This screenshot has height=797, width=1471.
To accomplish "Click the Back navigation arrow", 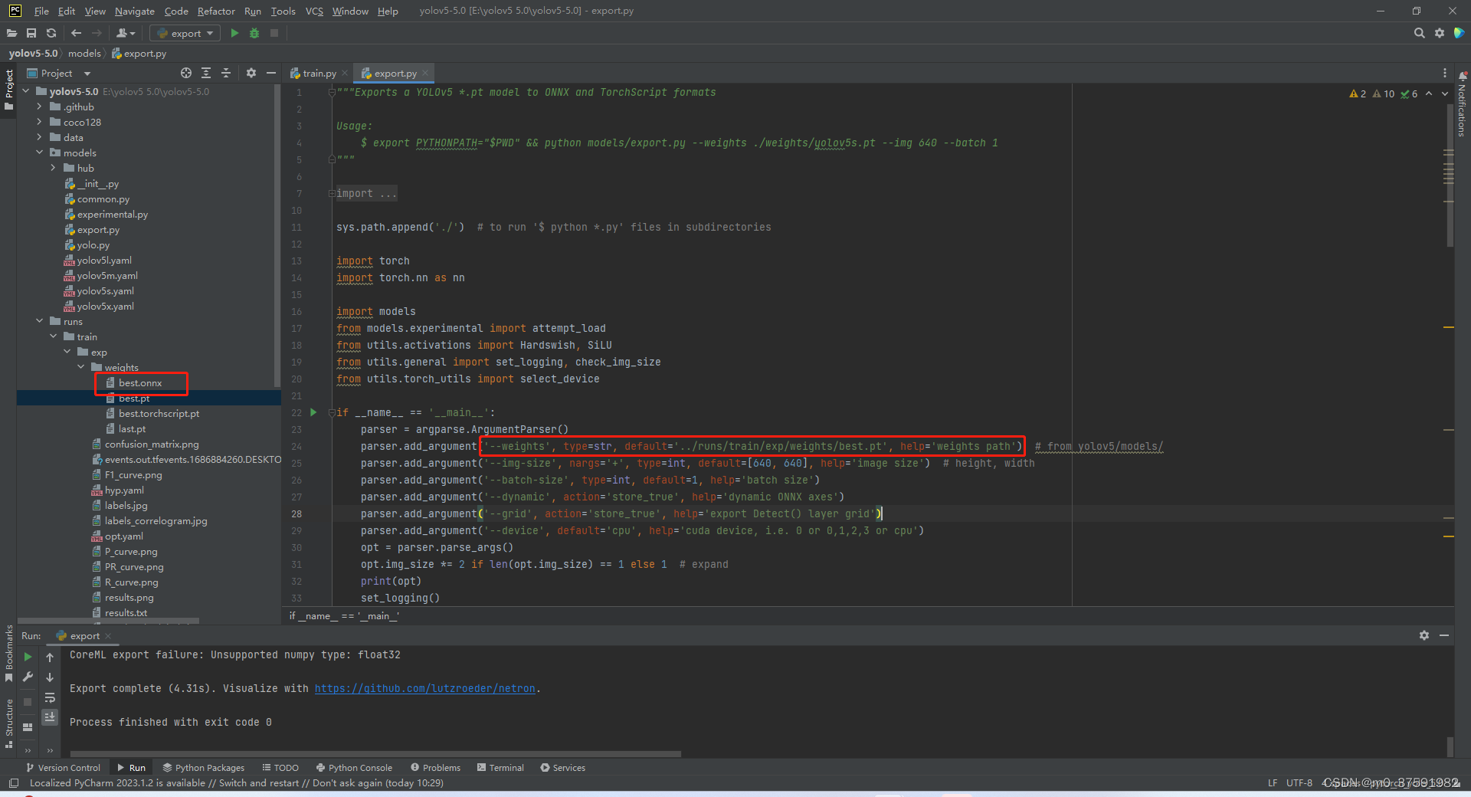I will (x=76, y=33).
